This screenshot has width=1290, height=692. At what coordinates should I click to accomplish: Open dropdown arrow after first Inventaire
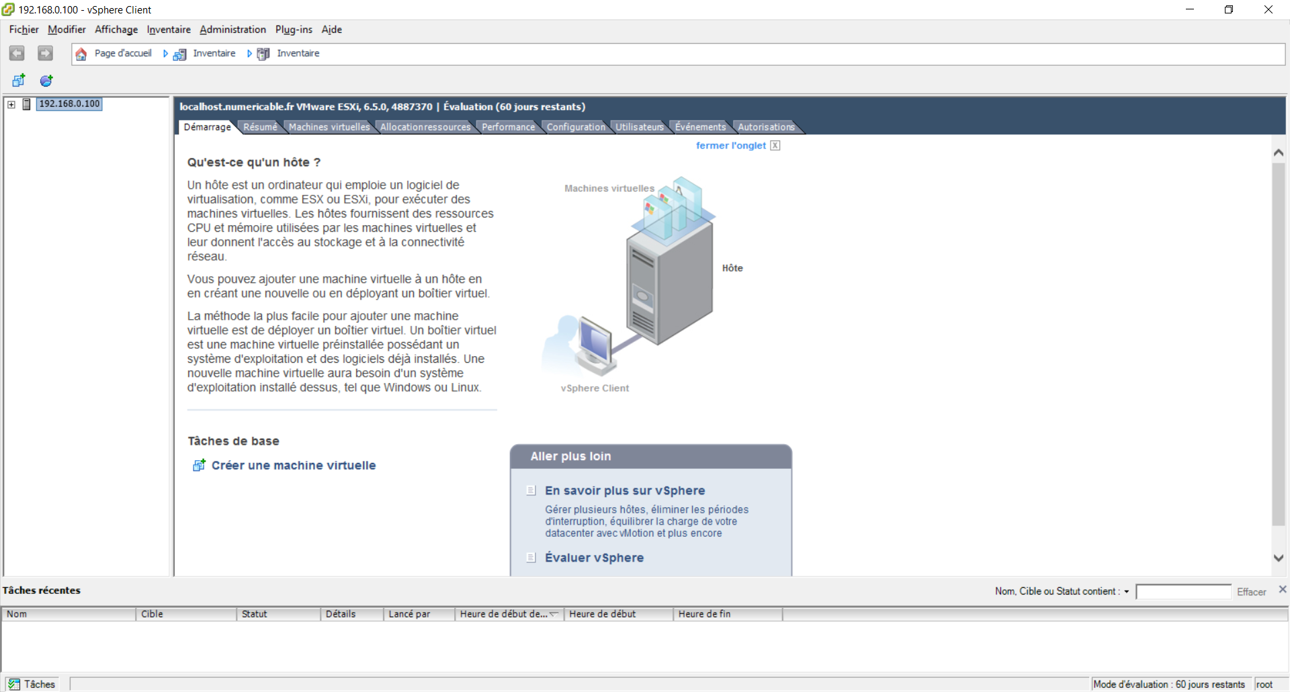(249, 54)
